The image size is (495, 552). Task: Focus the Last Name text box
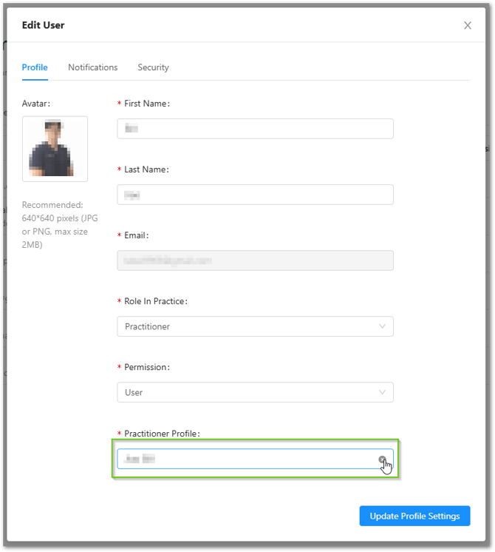tap(255, 195)
